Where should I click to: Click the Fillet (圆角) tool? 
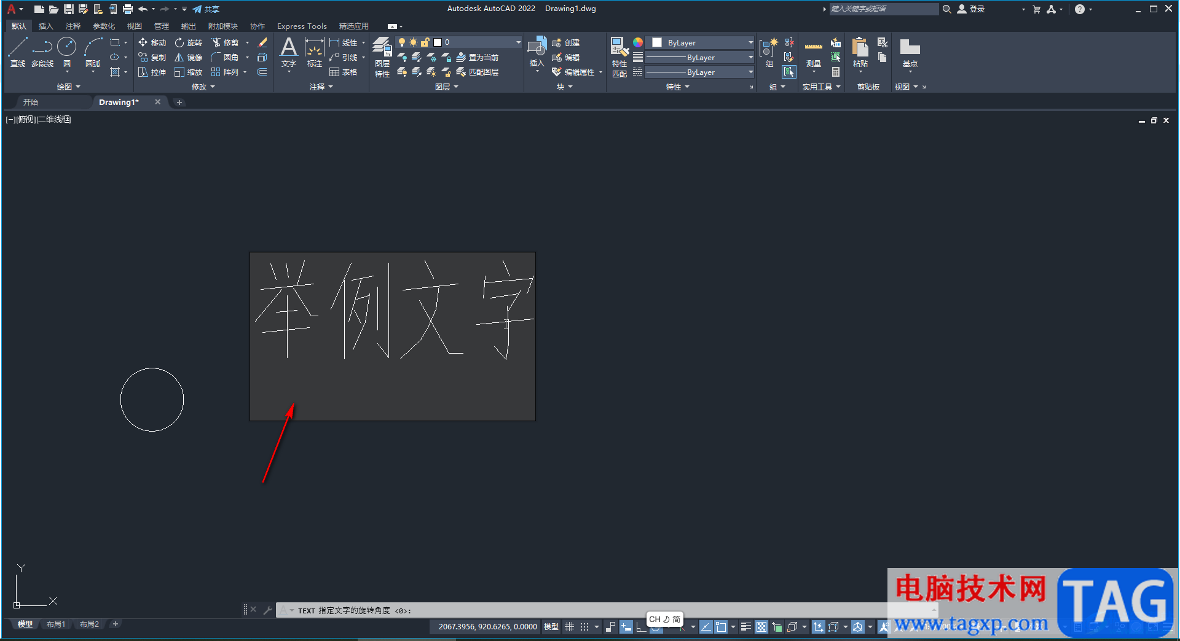click(x=224, y=57)
